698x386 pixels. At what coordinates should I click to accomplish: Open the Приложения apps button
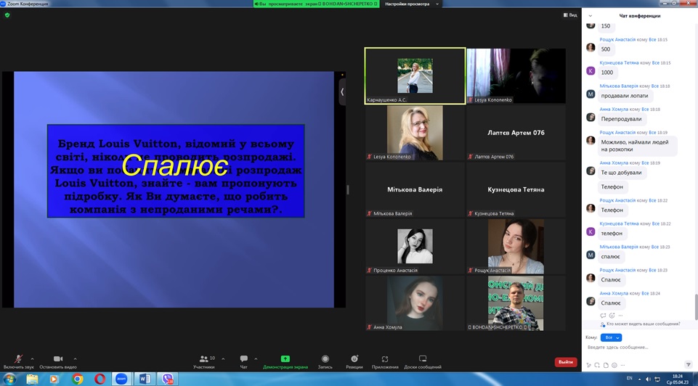tap(385, 361)
